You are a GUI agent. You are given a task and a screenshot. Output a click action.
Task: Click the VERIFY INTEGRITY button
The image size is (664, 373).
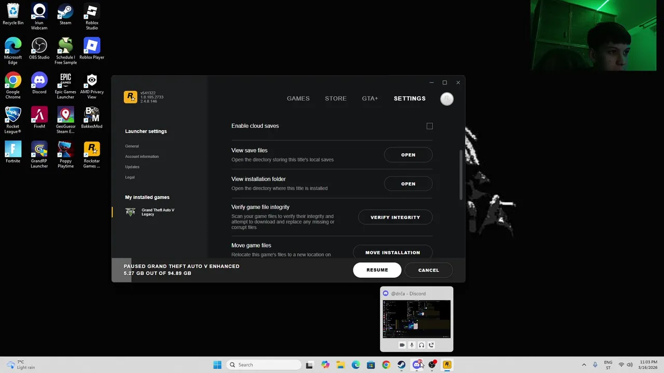[395, 218]
